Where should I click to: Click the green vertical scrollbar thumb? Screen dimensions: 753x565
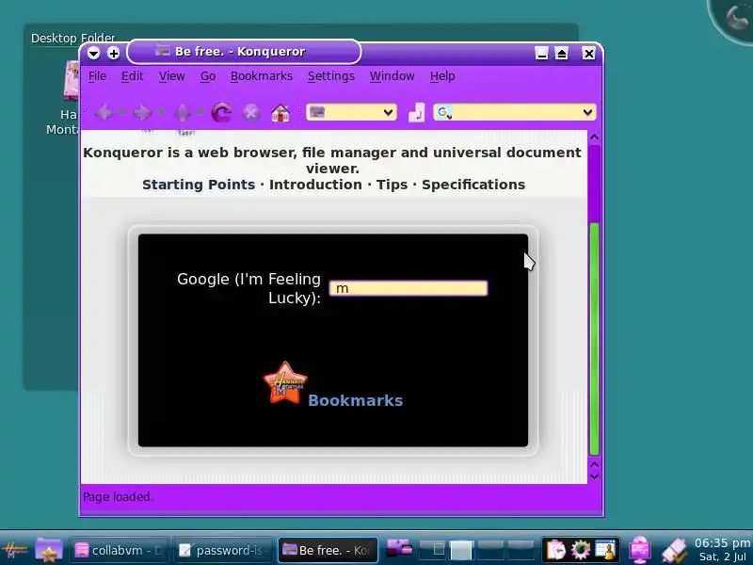(594, 339)
